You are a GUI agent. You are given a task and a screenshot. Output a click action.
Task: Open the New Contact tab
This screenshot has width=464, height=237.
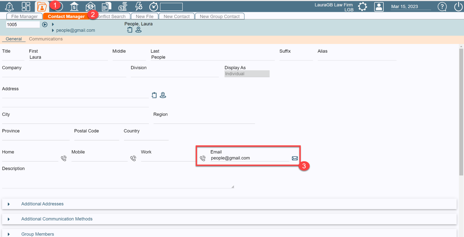pos(177,16)
